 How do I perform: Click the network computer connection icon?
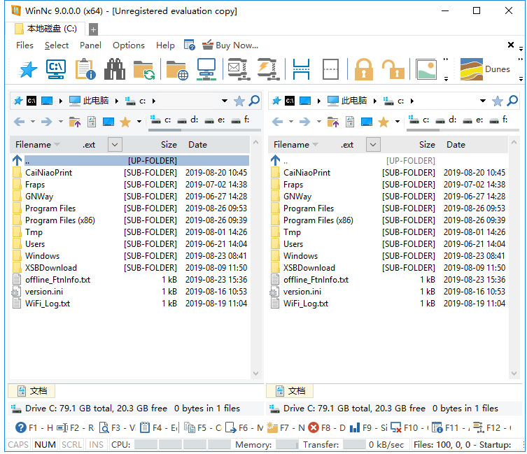point(206,69)
